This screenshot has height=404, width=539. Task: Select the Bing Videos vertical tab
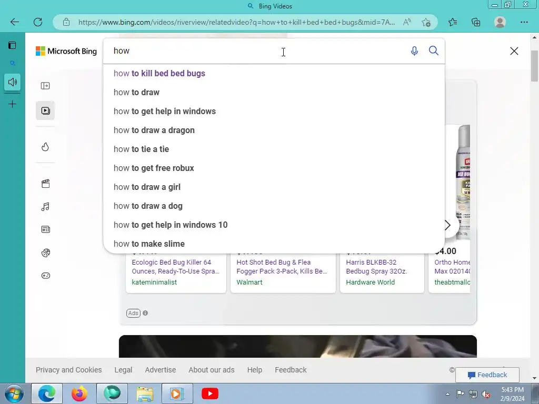tap(13, 63)
